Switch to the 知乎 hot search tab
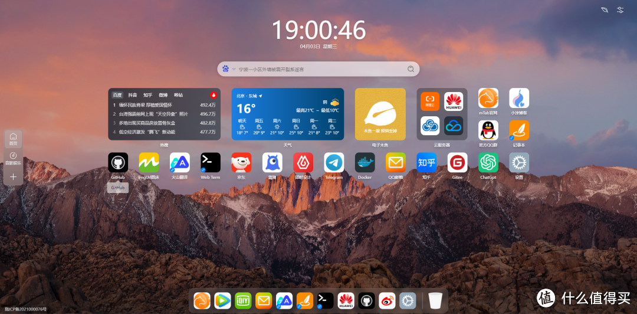637x314 pixels. pos(148,95)
